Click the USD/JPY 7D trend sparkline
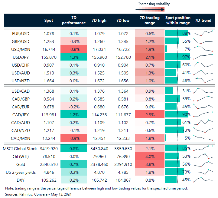 pyautogui.click(x=203, y=57)
